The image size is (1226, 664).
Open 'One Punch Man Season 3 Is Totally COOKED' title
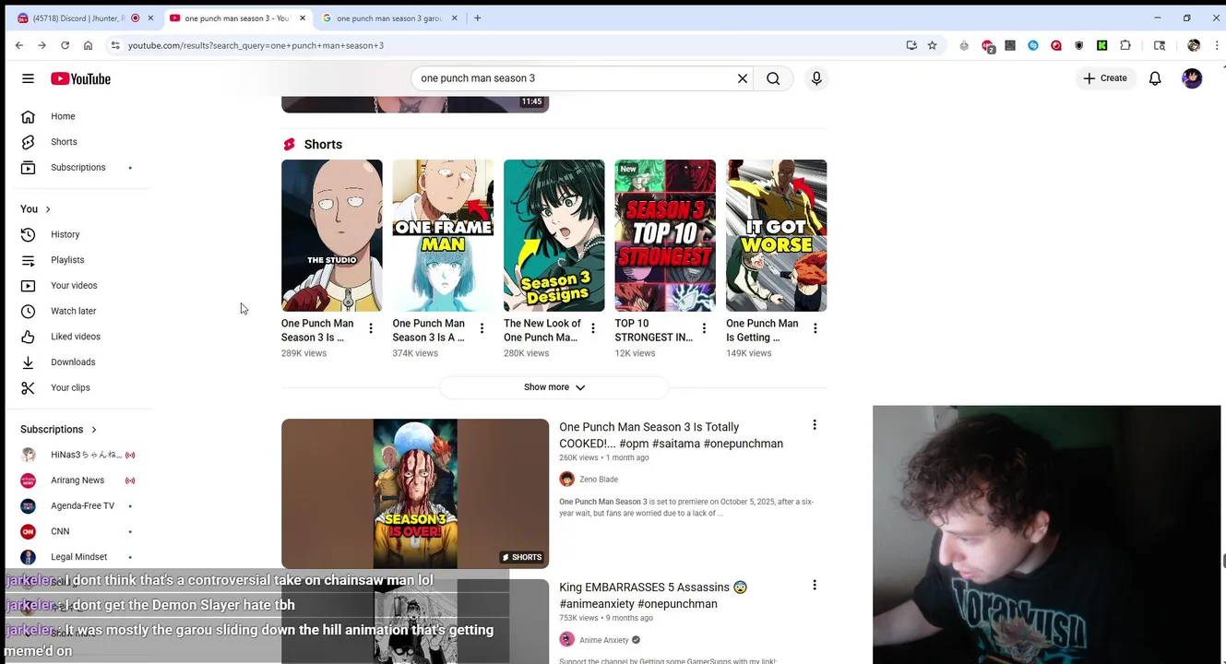point(671,435)
